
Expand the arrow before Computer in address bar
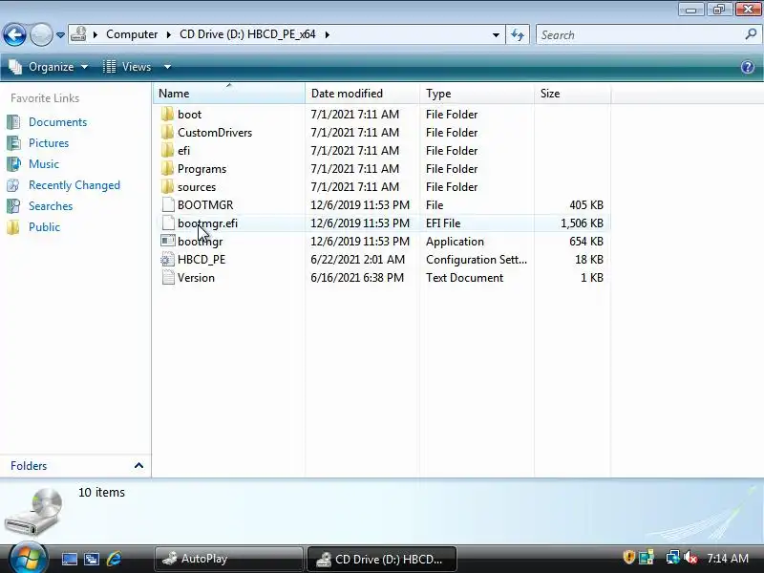coord(95,34)
